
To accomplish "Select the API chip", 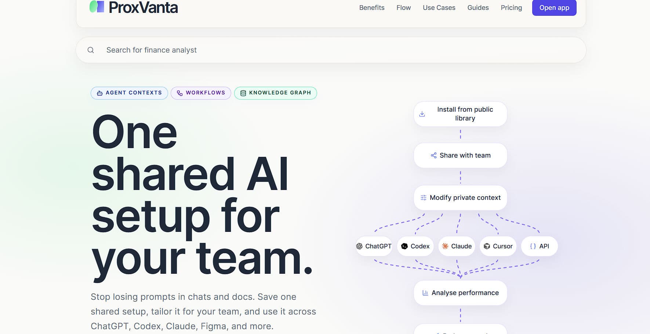I will pos(540,246).
